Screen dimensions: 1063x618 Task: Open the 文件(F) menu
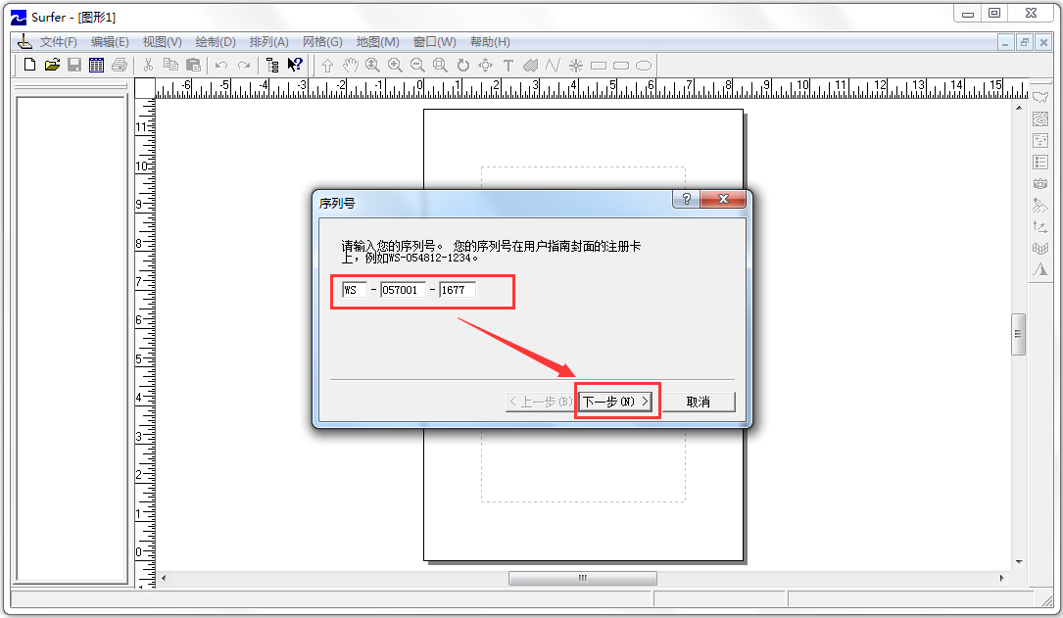[x=59, y=42]
